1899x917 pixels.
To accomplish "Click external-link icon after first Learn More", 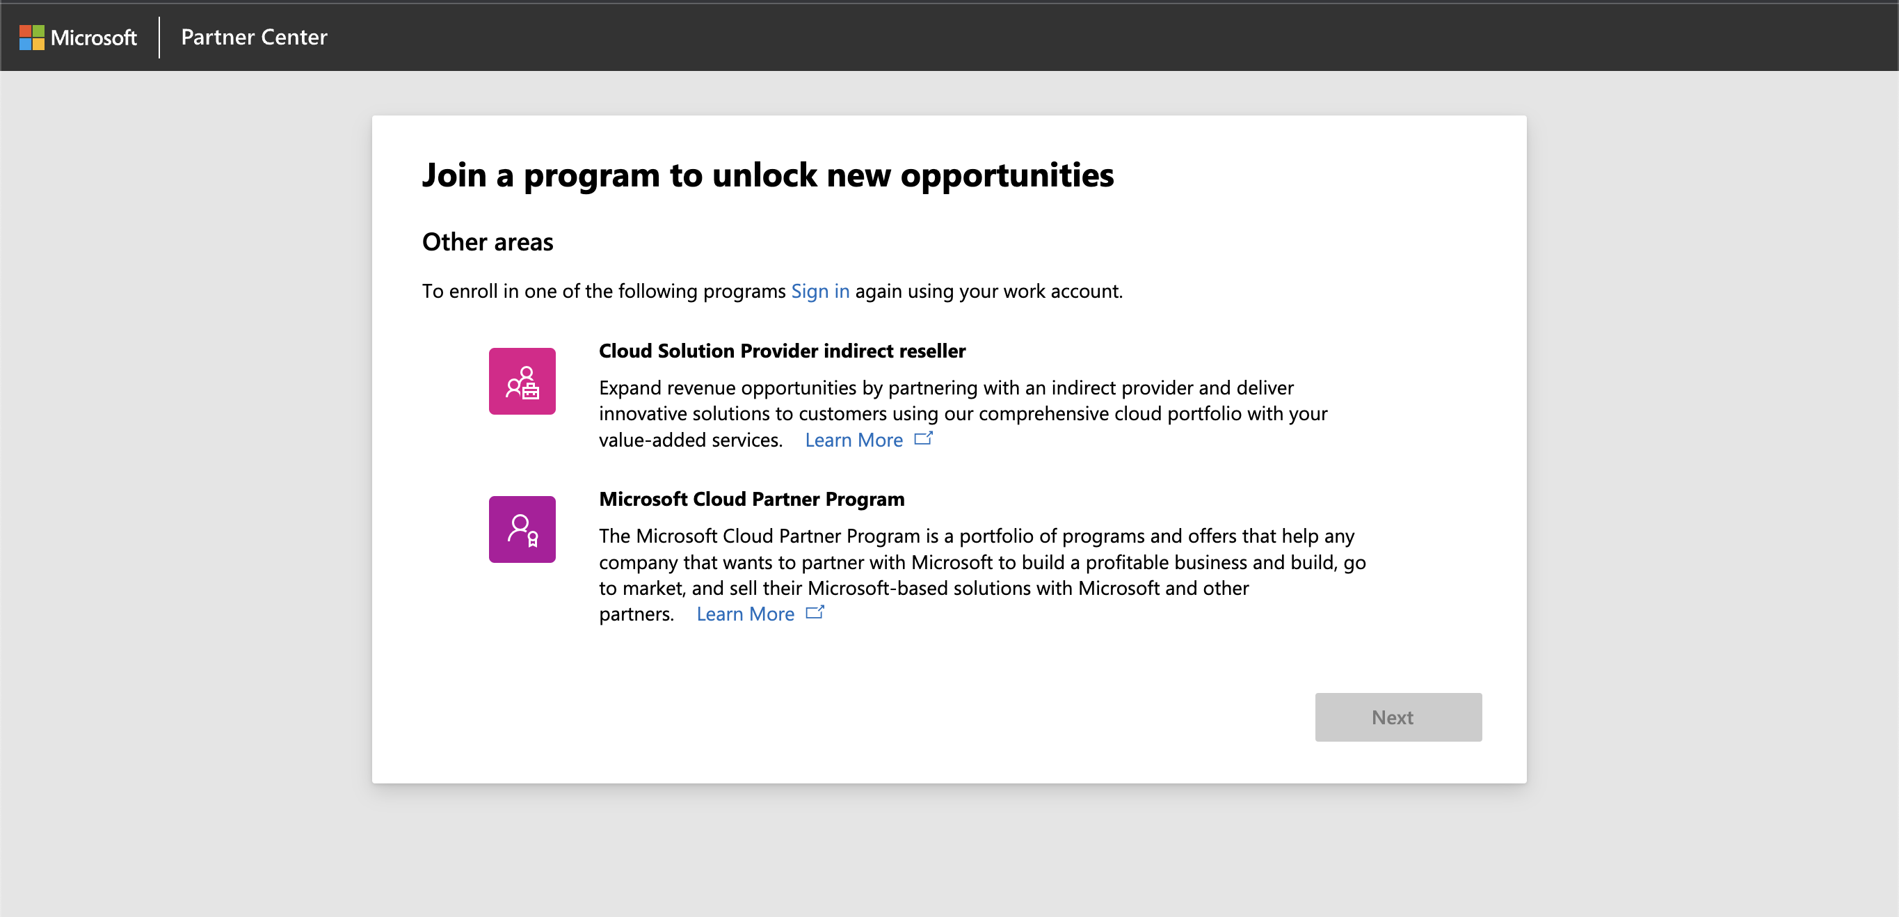I will point(923,438).
